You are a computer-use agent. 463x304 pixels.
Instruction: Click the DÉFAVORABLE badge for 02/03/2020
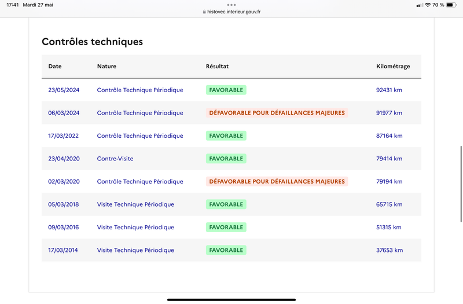pos(277,181)
